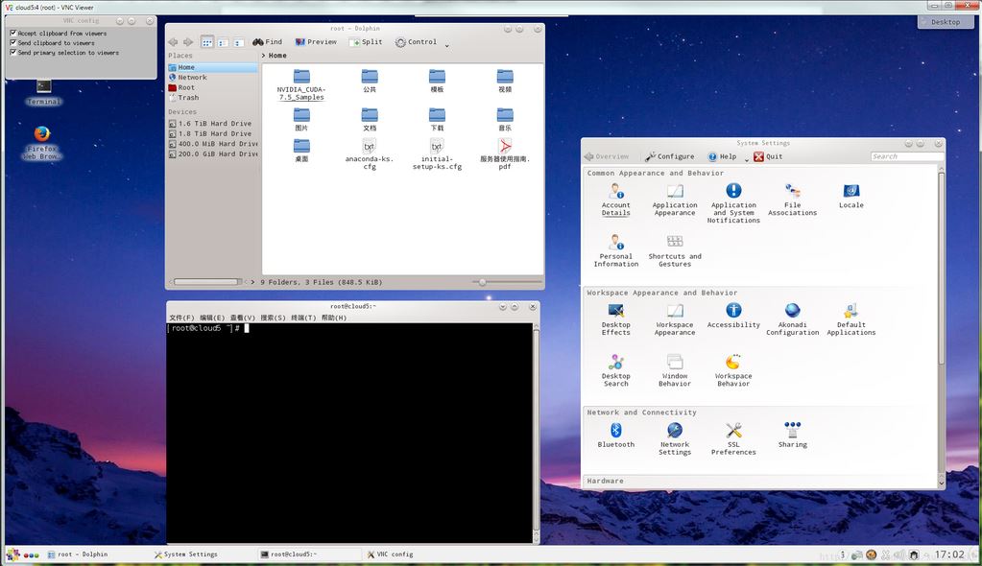Toggle Send primary selection to viewers
Viewport: 982px width, 566px height.
coord(13,53)
